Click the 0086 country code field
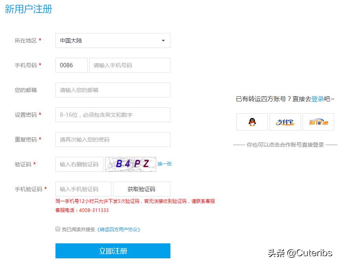Viewport: 340px width, 265px height. pyautogui.click(x=71, y=65)
